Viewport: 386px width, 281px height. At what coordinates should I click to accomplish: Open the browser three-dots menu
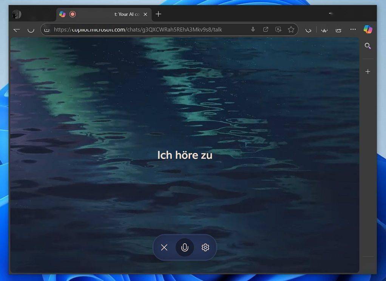(x=353, y=29)
